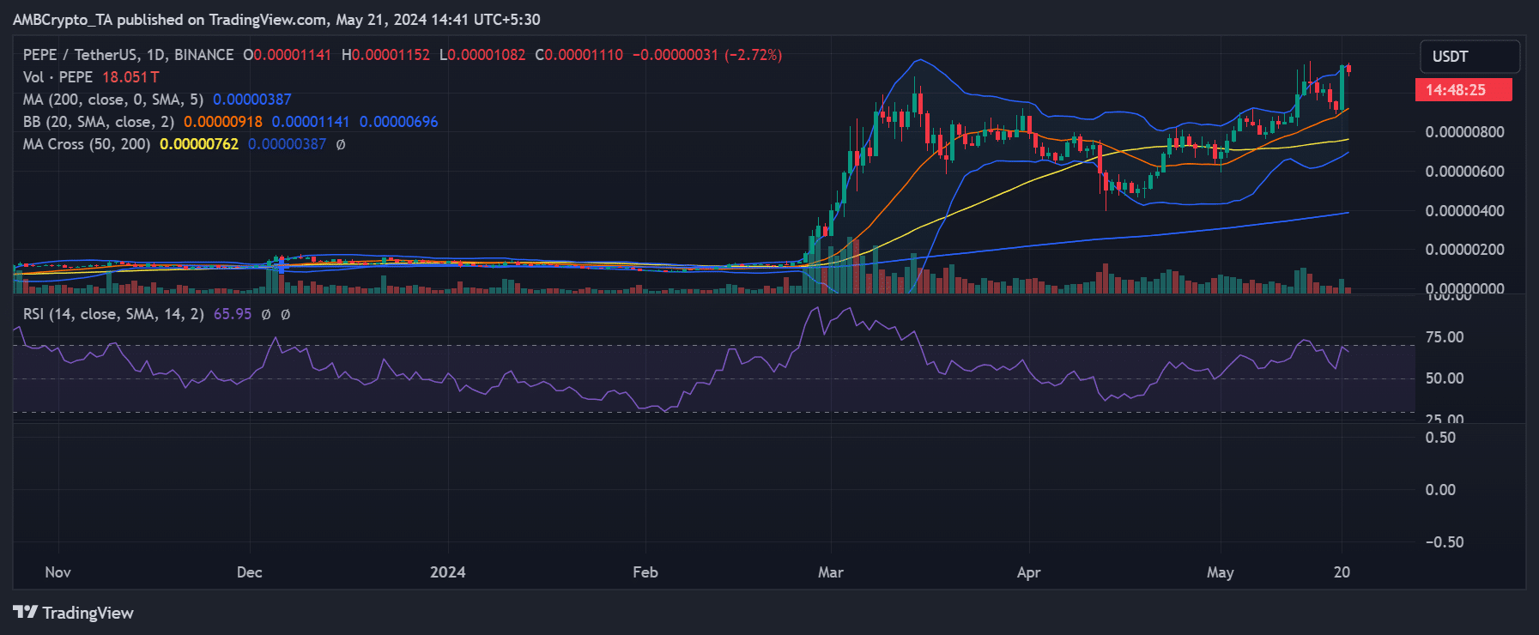Click the 0.50 axis label in the bottom pane
The height and width of the screenshot is (635, 1539).
point(1440,438)
